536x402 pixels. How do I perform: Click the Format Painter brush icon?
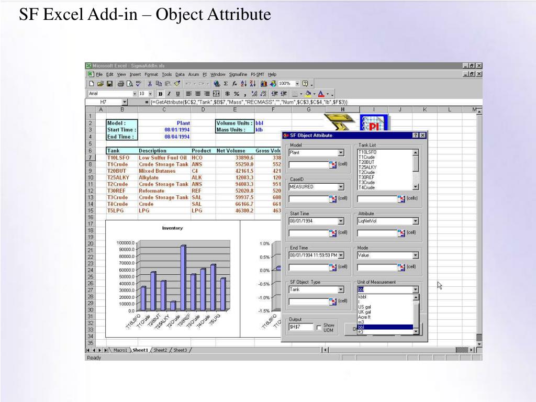(177, 83)
